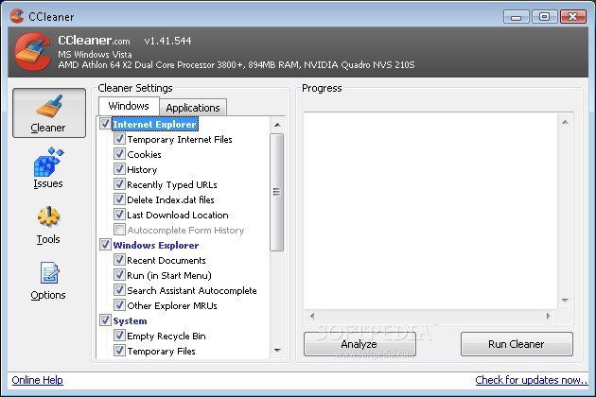Viewport: 596px width, 397px height.
Task: Toggle the Internet Explorer group checkbox
Action: point(105,124)
